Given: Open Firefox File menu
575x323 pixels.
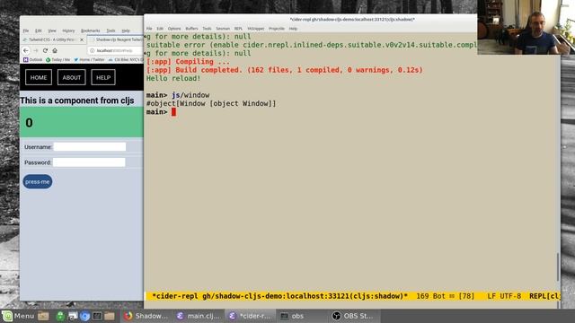Looking at the screenshot, I should 26,31.
